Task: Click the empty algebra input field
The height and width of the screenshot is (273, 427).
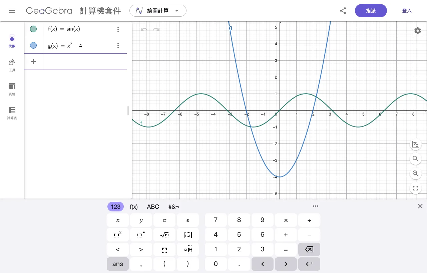Action: coord(85,62)
